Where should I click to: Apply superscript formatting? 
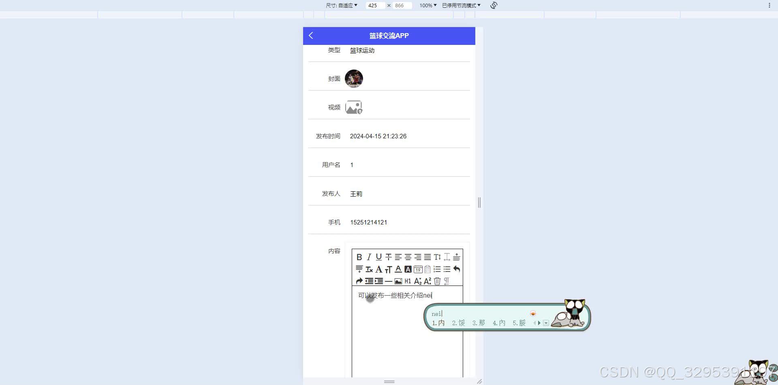pos(427,281)
